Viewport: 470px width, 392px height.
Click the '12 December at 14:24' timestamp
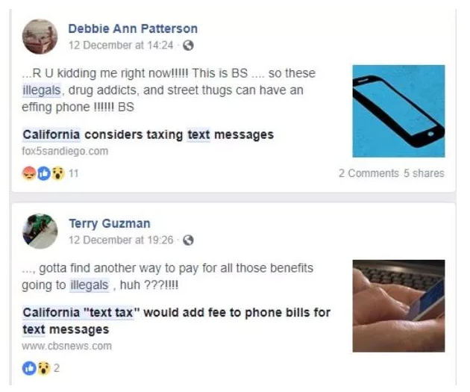tap(121, 46)
